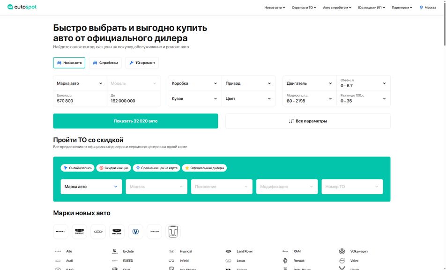Open the Hyundai brand link
446x270 pixels.
[x=186, y=251]
